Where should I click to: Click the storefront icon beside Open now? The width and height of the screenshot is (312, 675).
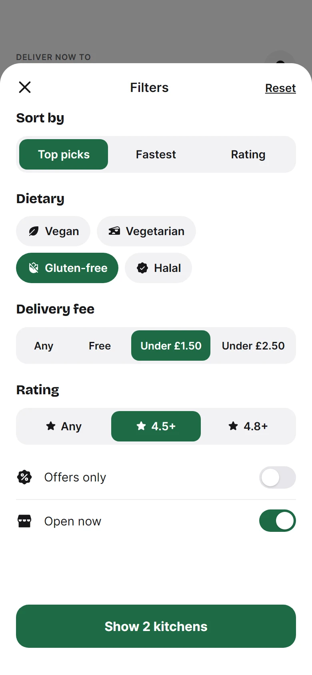(x=24, y=521)
